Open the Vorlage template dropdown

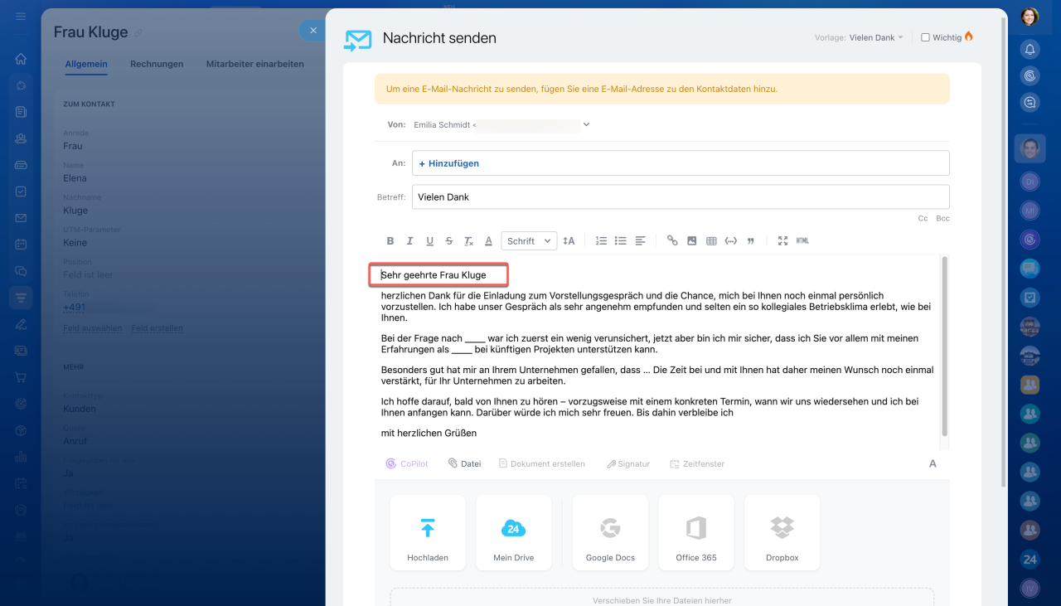[x=876, y=37]
